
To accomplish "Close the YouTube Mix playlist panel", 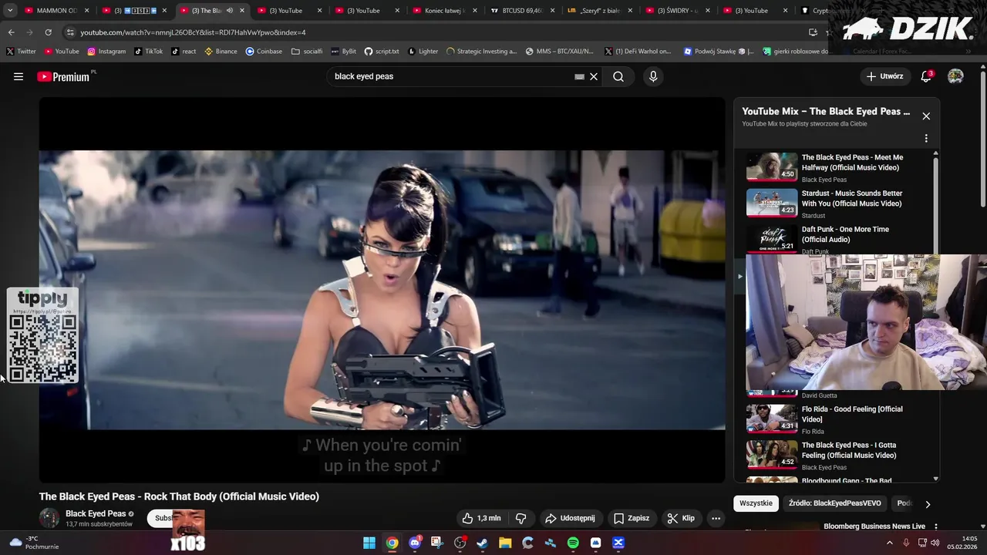I will pyautogui.click(x=926, y=116).
